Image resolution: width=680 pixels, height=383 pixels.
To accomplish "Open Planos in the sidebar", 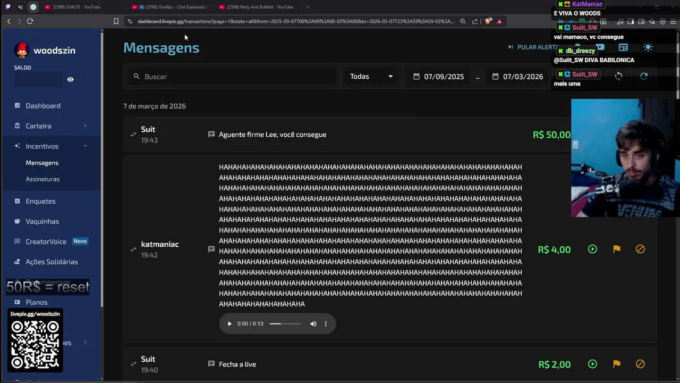I will point(36,302).
